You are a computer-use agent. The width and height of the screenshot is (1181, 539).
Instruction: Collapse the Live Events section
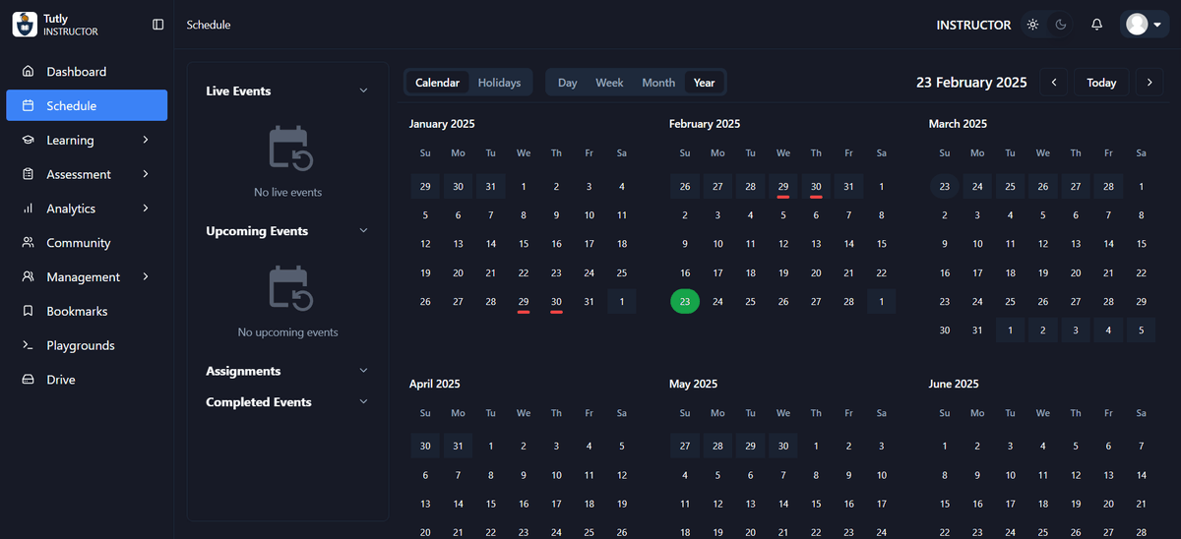(x=363, y=90)
